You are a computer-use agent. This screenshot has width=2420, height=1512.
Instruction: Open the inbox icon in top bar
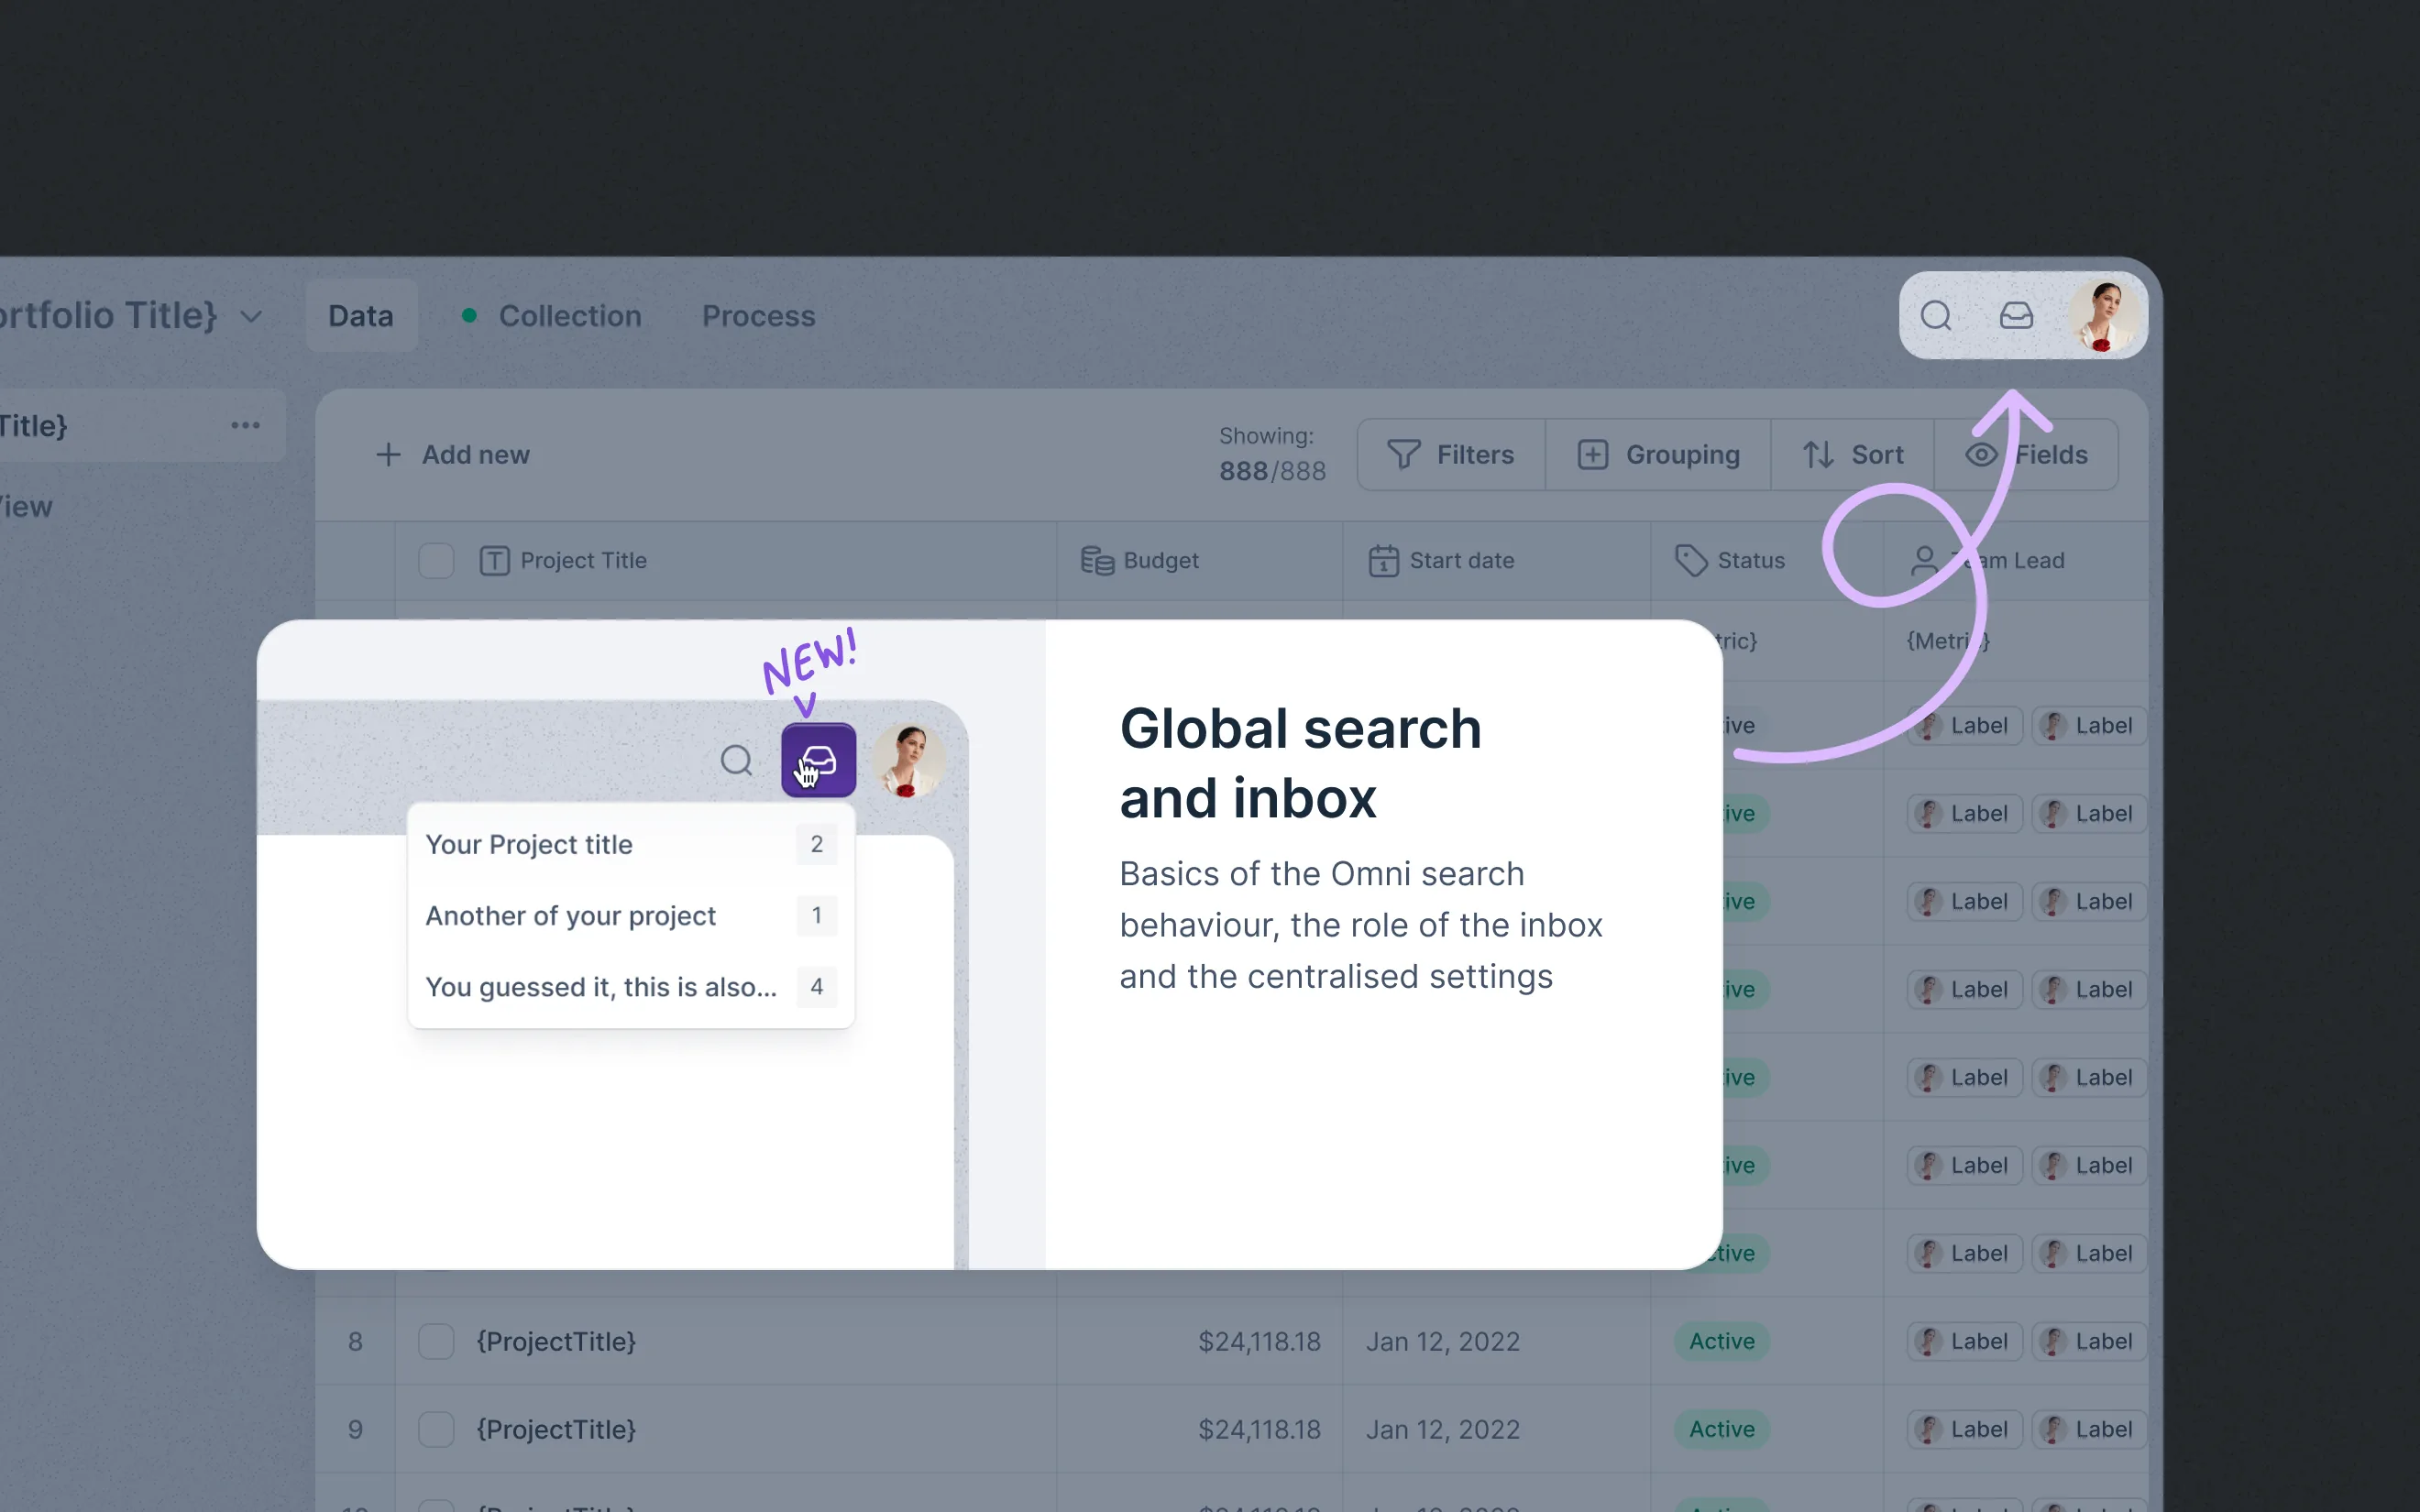(2016, 316)
